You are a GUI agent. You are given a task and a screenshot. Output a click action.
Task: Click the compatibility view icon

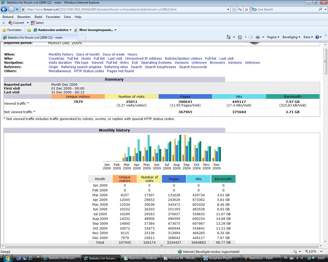coord(234,9)
